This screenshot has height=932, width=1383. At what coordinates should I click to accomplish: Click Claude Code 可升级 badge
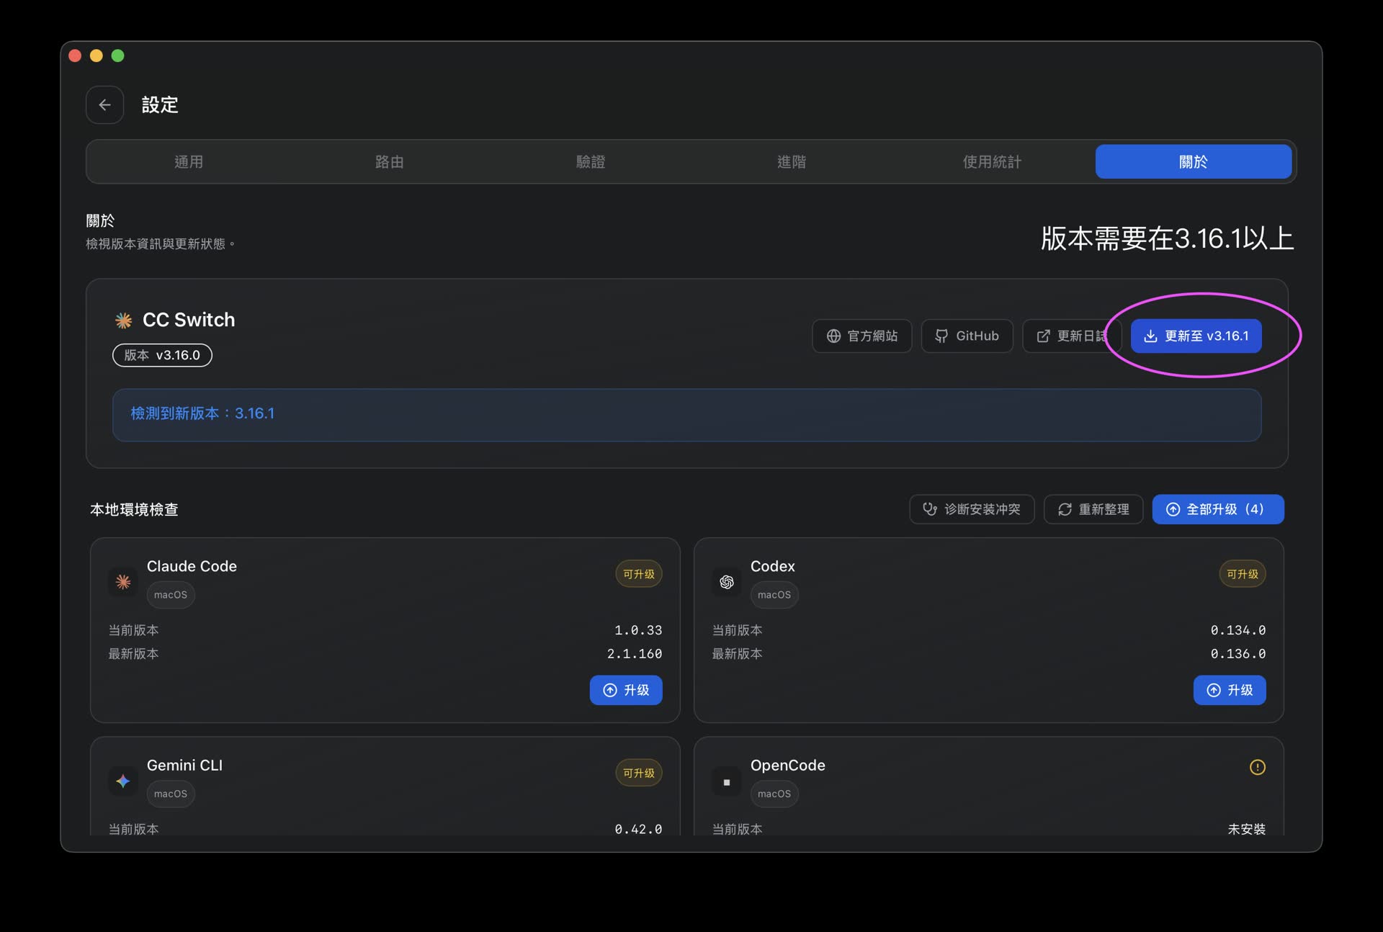pyautogui.click(x=639, y=574)
